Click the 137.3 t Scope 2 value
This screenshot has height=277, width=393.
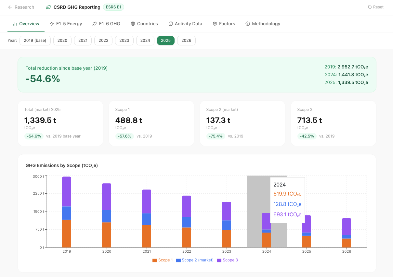(218, 120)
